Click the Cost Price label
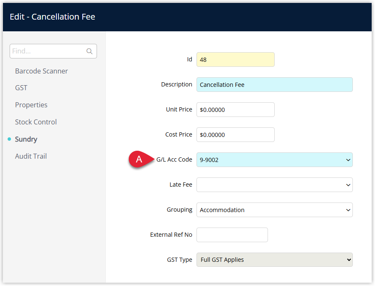Screen dimensions: 375x286 tap(179, 134)
